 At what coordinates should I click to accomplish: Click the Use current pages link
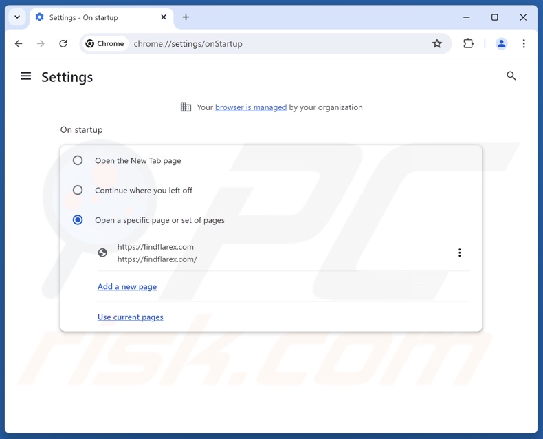(131, 317)
